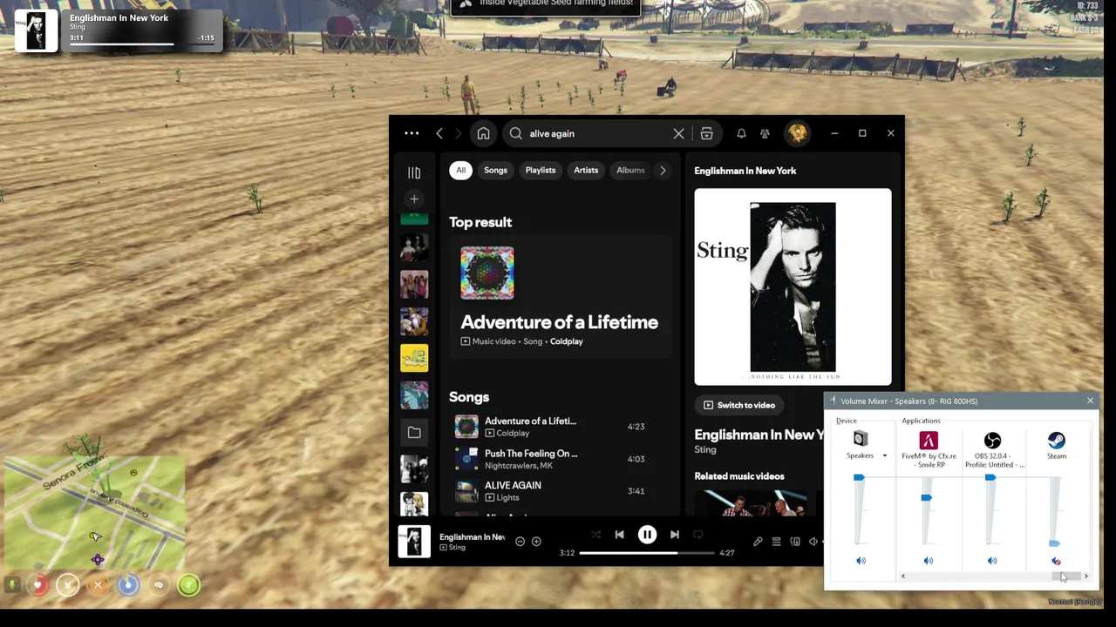This screenshot has height=627, width=1116.
Task: Adjust the FiveM volume slider handle
Action: pos(926,497)
